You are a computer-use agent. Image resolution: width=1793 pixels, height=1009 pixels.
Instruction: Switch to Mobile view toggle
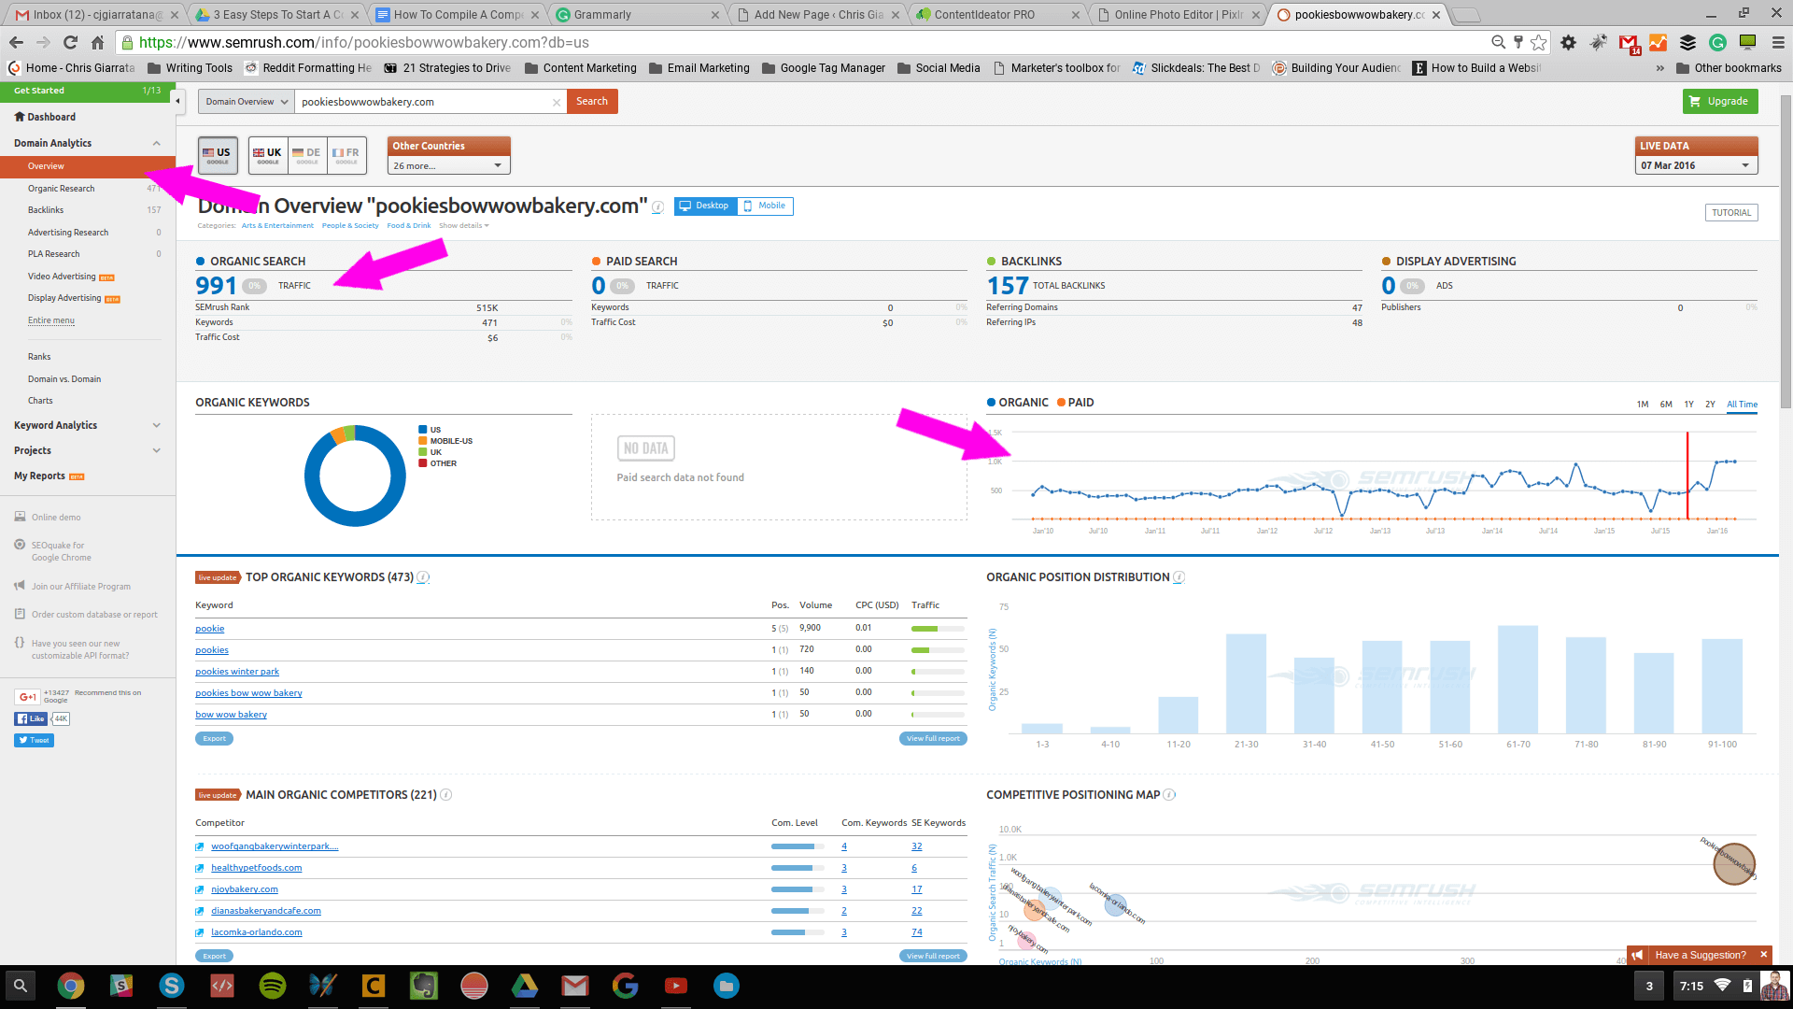point(765,206)
